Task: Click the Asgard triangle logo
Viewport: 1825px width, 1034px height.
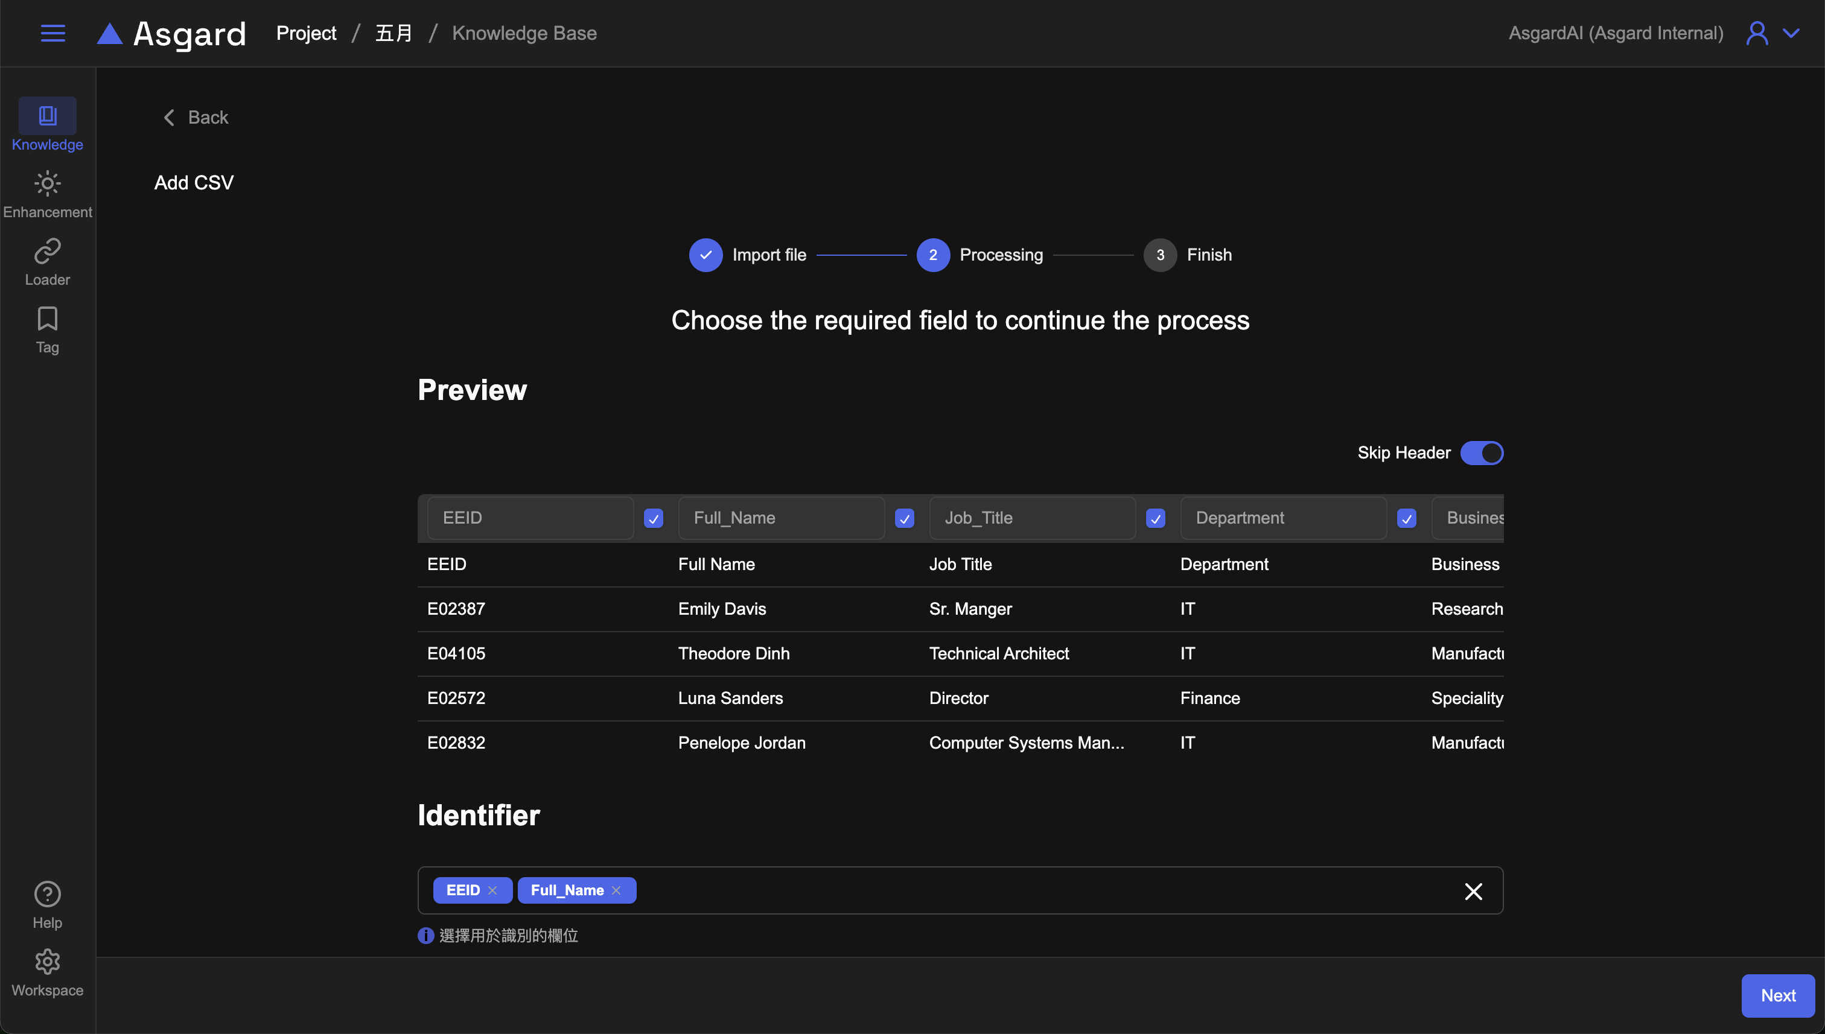Action: pyautogui.click(x=109, y=33)
